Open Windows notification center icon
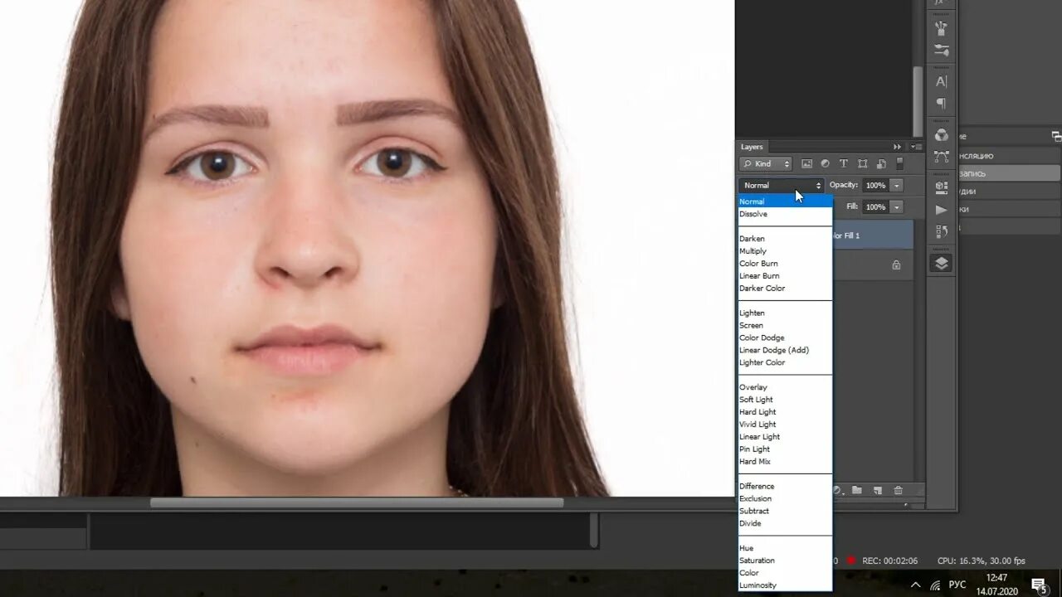 [x=1039, y=585]
